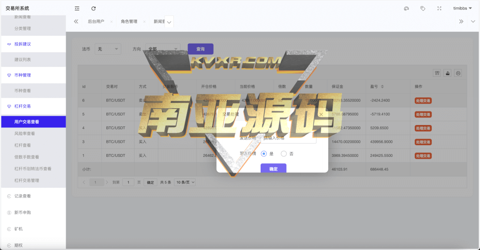
Task: Open the 10 条/页 page size dropdown
Action: click(x=185, y=183)
